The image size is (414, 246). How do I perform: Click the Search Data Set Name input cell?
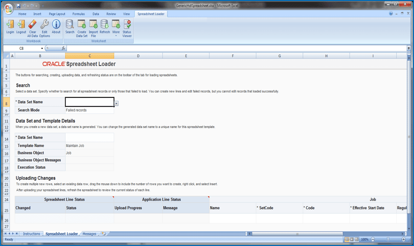click(90, 102)
